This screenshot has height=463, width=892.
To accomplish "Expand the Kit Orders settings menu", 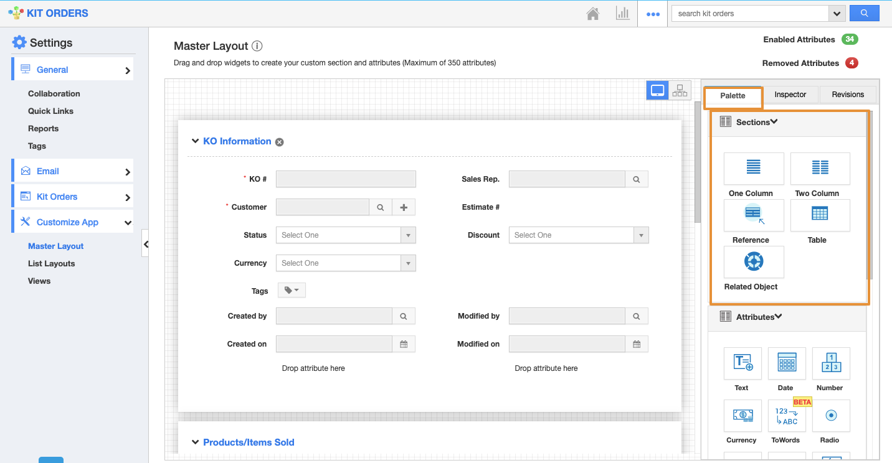I will pyautogui.click(x=73, y=197).
